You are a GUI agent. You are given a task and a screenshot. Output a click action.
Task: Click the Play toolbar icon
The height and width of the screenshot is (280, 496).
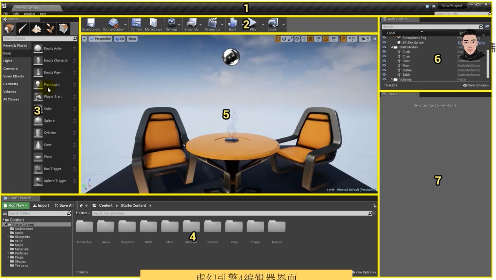tap(252, 23)
